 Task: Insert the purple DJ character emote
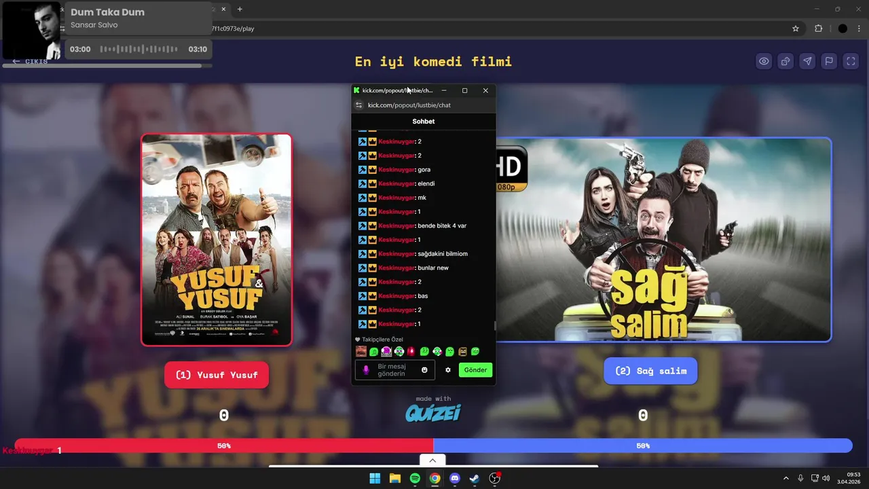point(386,351)
